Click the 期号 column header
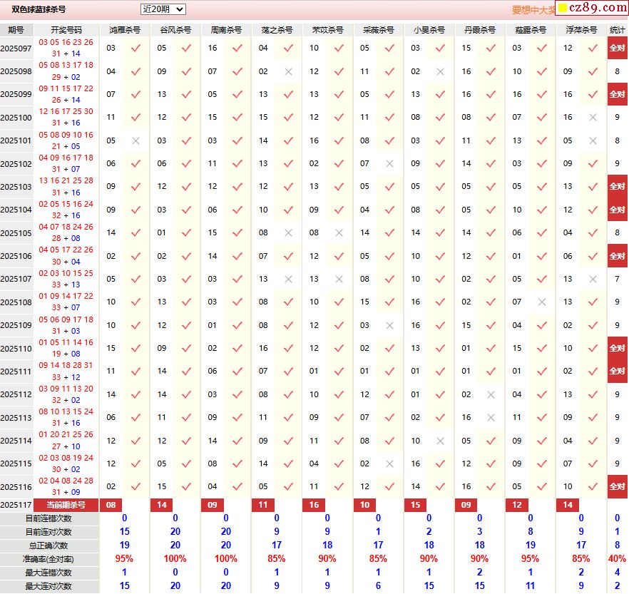The width and height of the screenshot is (629, 594). pos(16,30)
